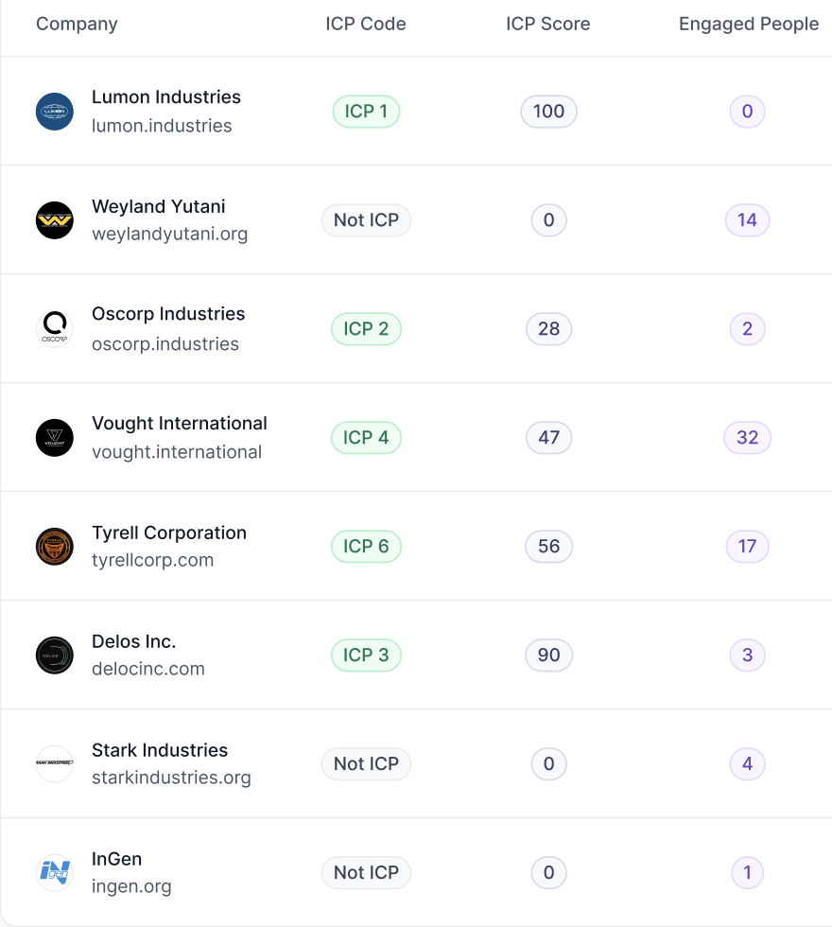This screenshot has height=927, width=832.
Task: Click the Tyrell Corporation logo icon
Action: (55, 547)
